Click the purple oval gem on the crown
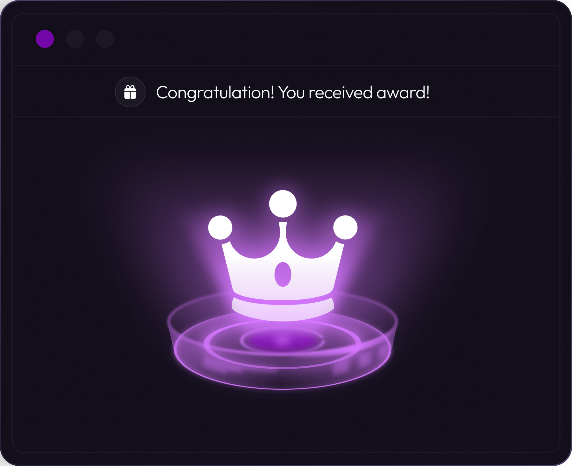This screenshot has width=572, height=466. click(283, 274)
